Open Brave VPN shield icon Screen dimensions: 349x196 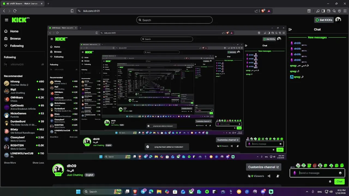coord(339,11)
